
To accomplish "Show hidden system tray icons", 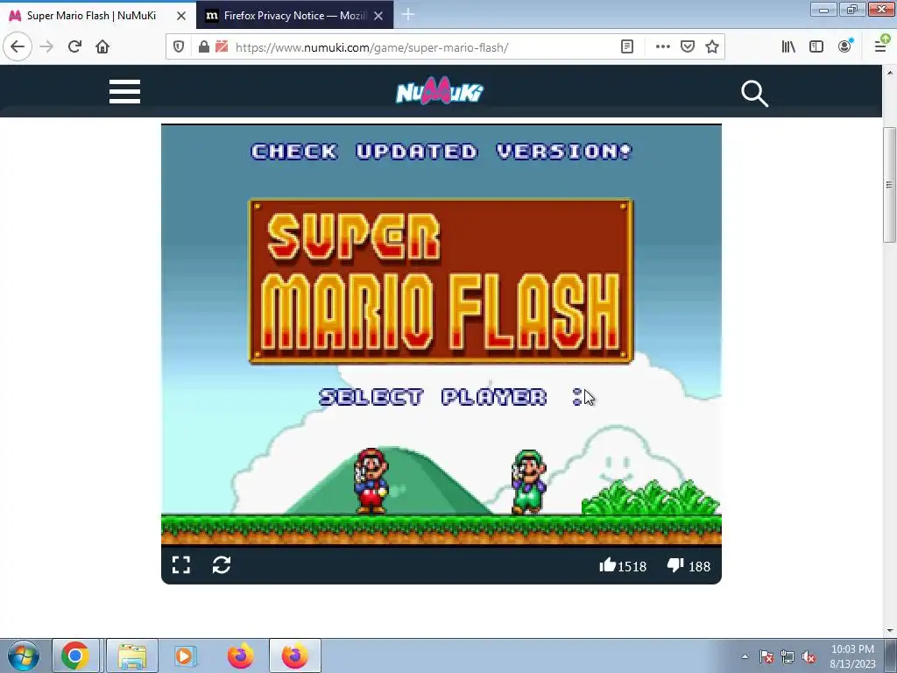I will [745, 656].
